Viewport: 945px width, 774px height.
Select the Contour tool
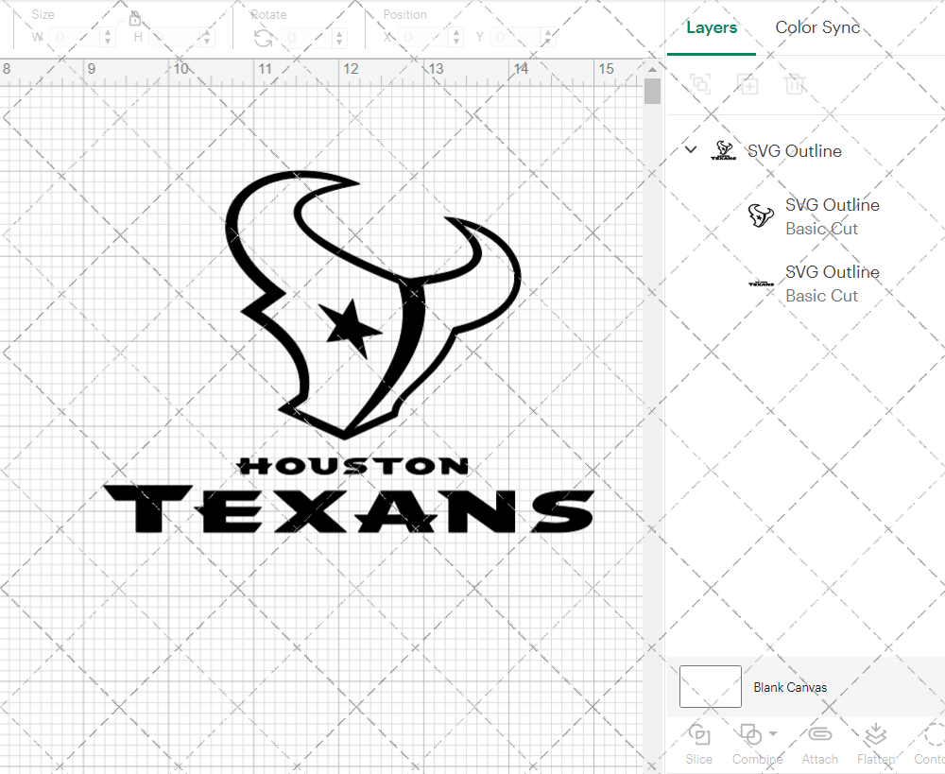[929, 745]
